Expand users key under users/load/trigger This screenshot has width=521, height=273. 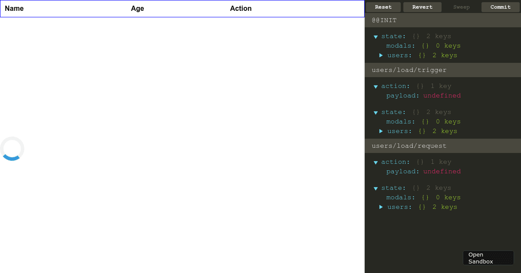click(381, 131)
